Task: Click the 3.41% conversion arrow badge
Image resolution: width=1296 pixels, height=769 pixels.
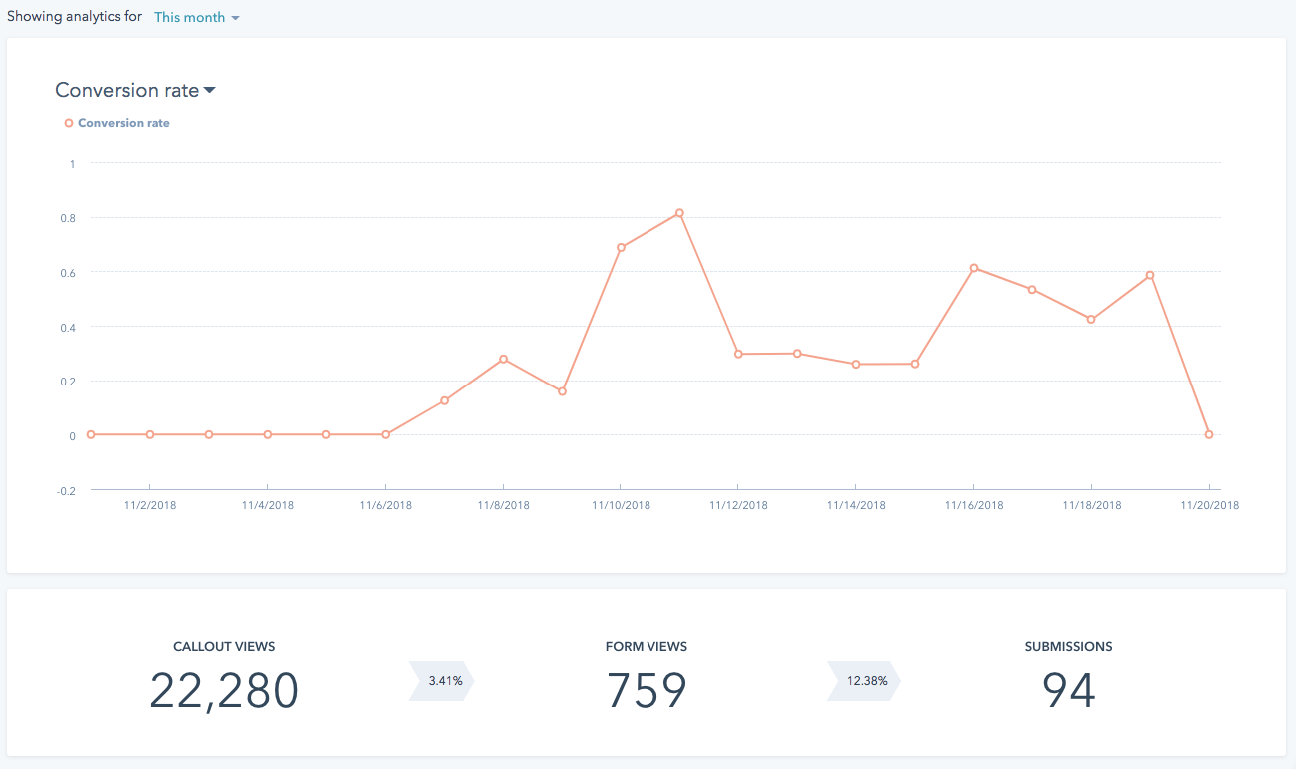Action: click(x=441, y=681)
